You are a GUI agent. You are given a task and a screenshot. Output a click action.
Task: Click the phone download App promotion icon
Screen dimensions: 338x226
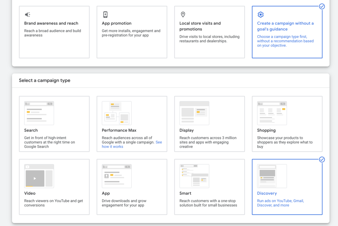pyautogui.click(x=105, y=15)
